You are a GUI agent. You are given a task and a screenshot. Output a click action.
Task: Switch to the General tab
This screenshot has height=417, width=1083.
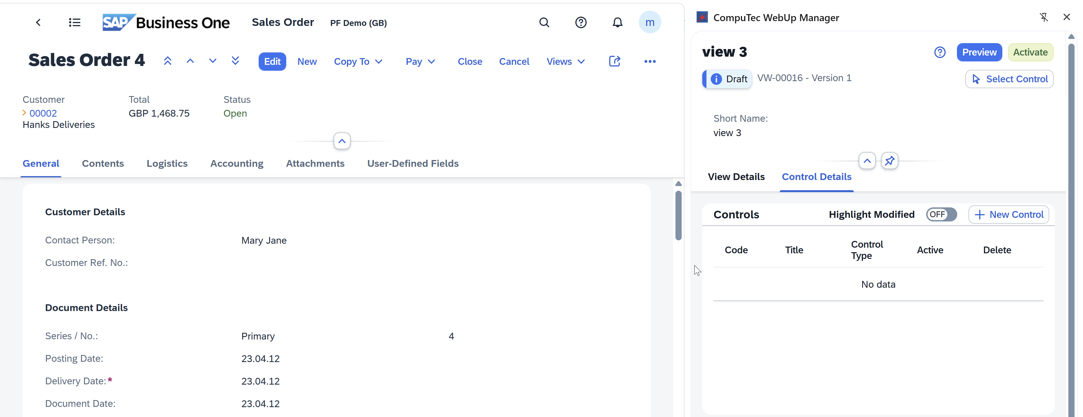[x=41, y=164]
